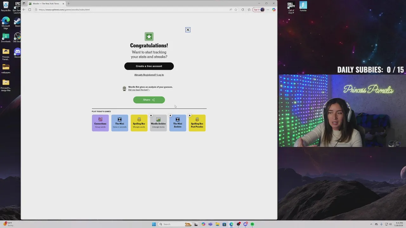Viewport: 406px width, 228px height.
Task: Open Microsoft Store from the taskbar
Action: [x=224, y=224]
